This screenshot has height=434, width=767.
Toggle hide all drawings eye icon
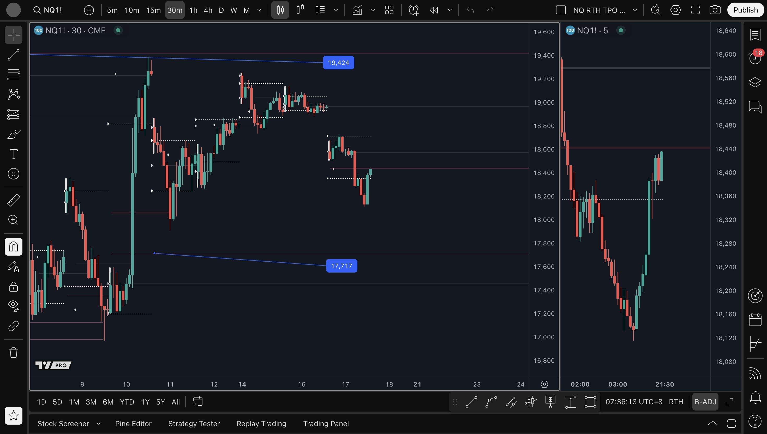point(13,305)
